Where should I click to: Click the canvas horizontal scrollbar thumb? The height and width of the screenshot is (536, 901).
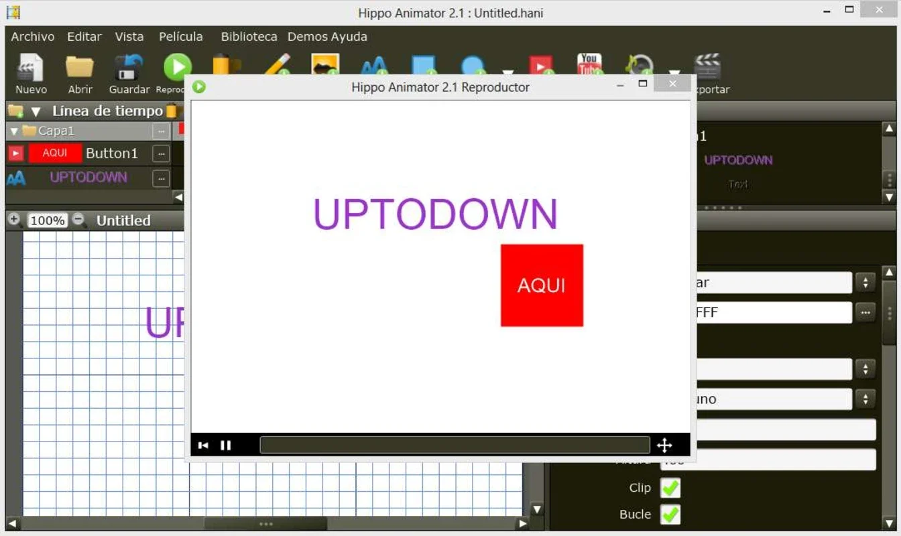coord(265,524)
